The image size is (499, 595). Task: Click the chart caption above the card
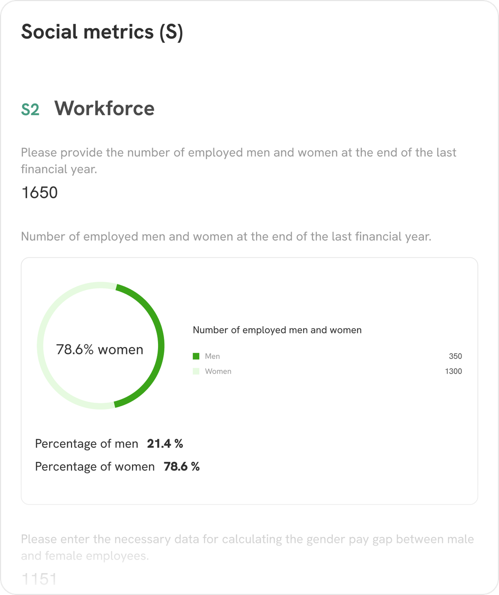pyautogui.click(x=226, y=237)
